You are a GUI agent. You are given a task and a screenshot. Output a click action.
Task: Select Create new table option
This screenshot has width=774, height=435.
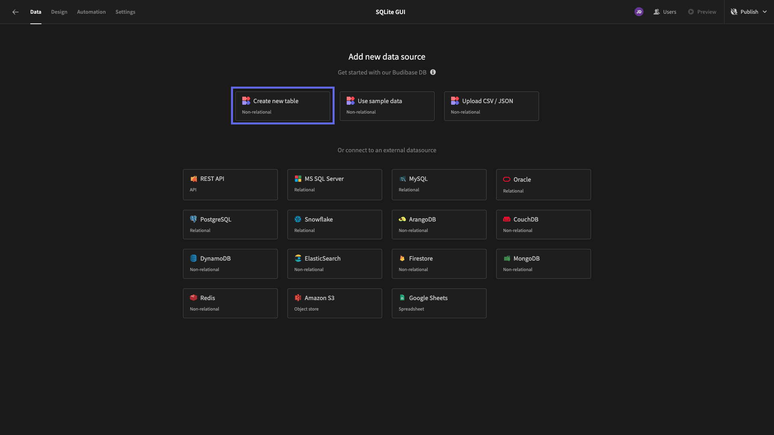[283, 106]
